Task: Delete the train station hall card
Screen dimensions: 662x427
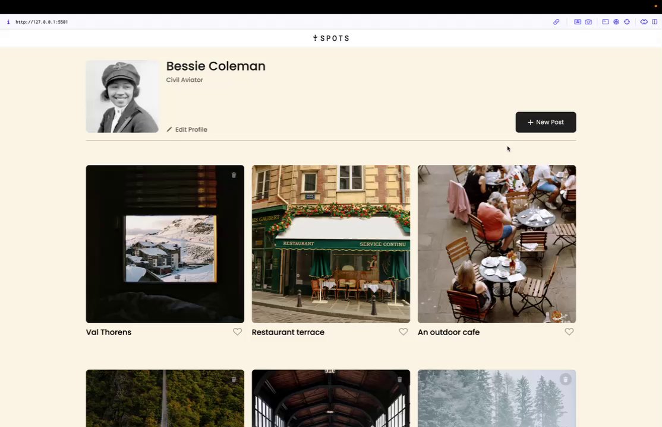Action: tap(399, 380)
